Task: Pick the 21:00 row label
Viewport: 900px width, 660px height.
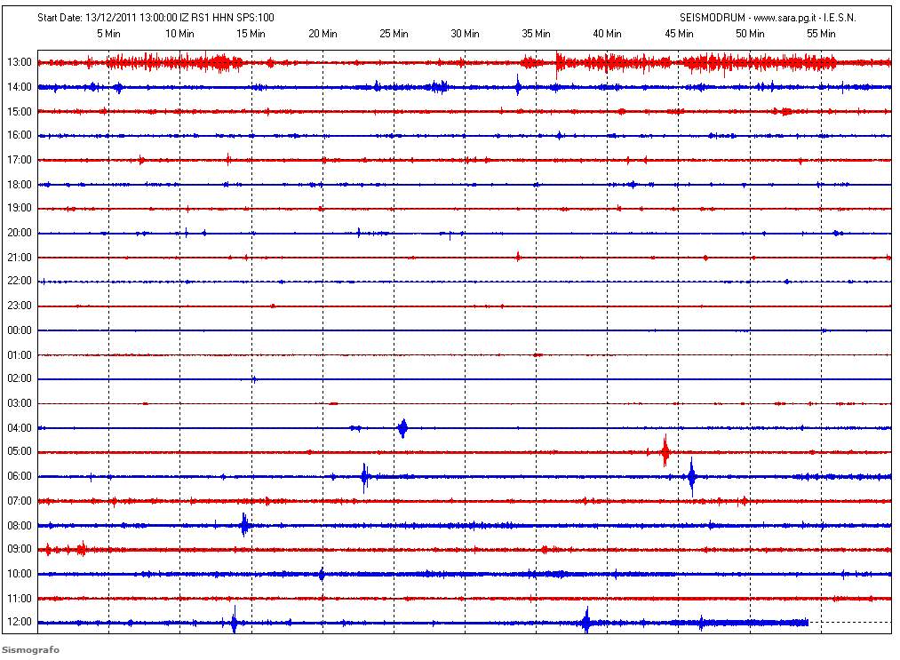Action: click(x=20, y=258)
